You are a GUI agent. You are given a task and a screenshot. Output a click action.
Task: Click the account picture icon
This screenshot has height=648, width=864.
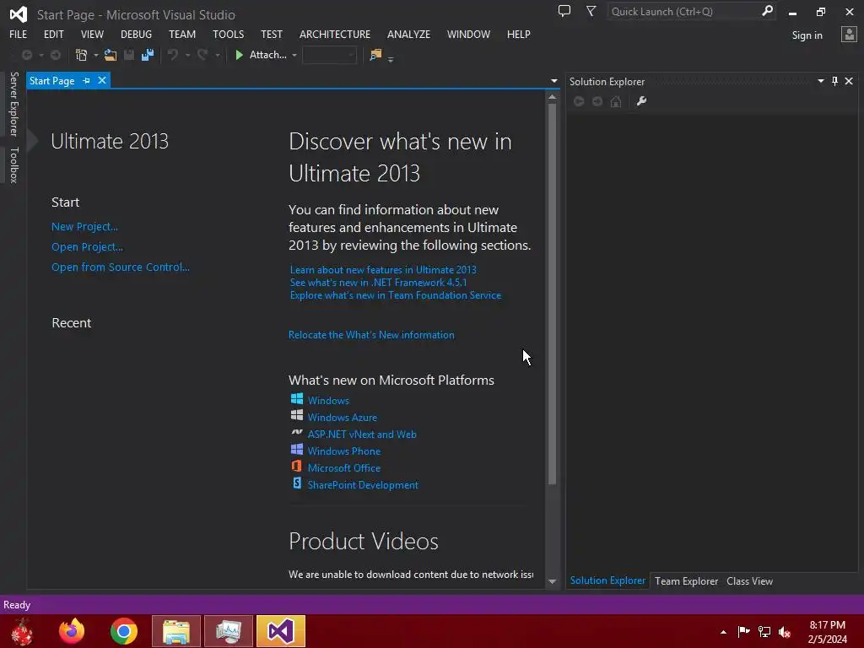click(849, 35)
